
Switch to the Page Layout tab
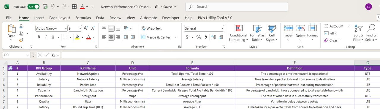pyautogui.click(x=60, y=18)
